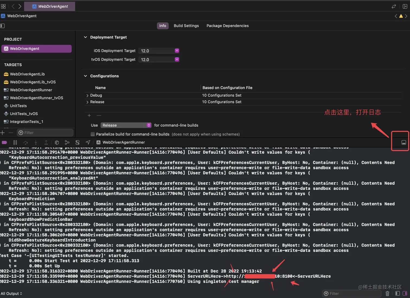Open Debug View Hierarchy
410x298 pixels.
pos(57,142)
